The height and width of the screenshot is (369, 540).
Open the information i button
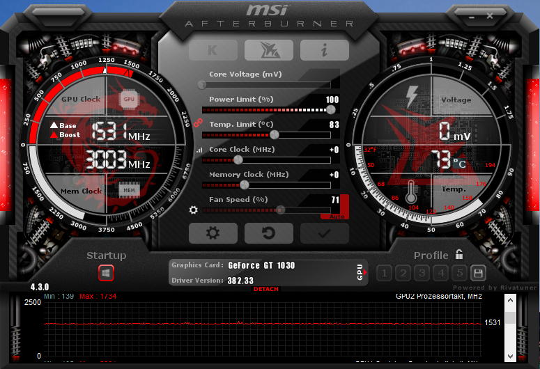point(325,50)
